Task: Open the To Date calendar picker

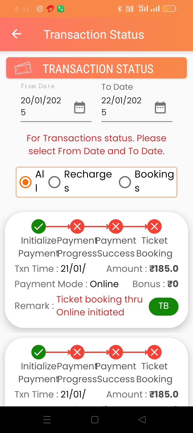Action: tap(160, 107)
